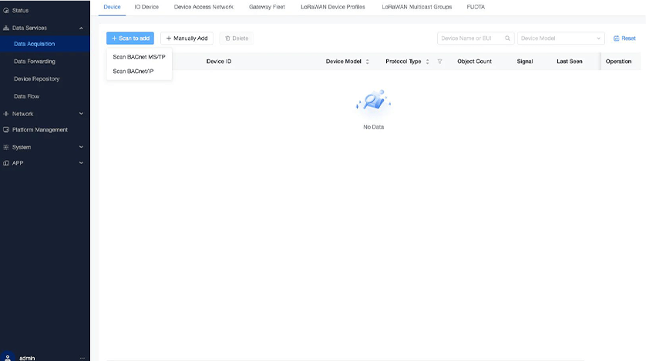
Task: Click the search magnifier icon
Action: pos(507,38)
